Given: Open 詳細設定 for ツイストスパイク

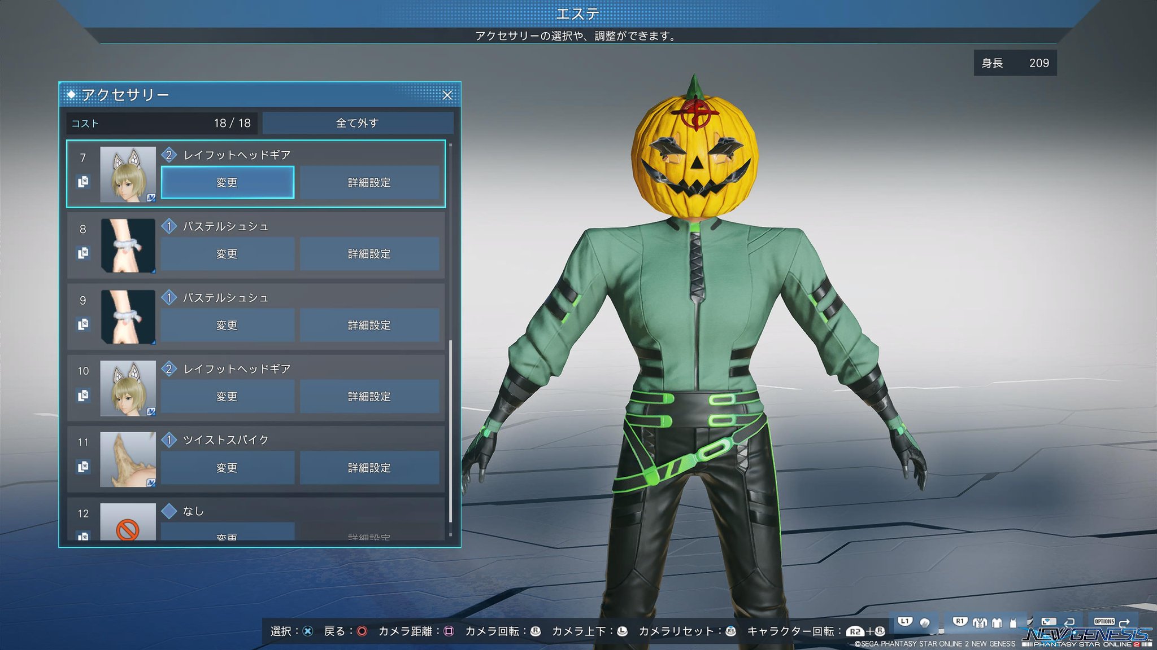Looking at the screenshot, I should [x=369, y=468].
